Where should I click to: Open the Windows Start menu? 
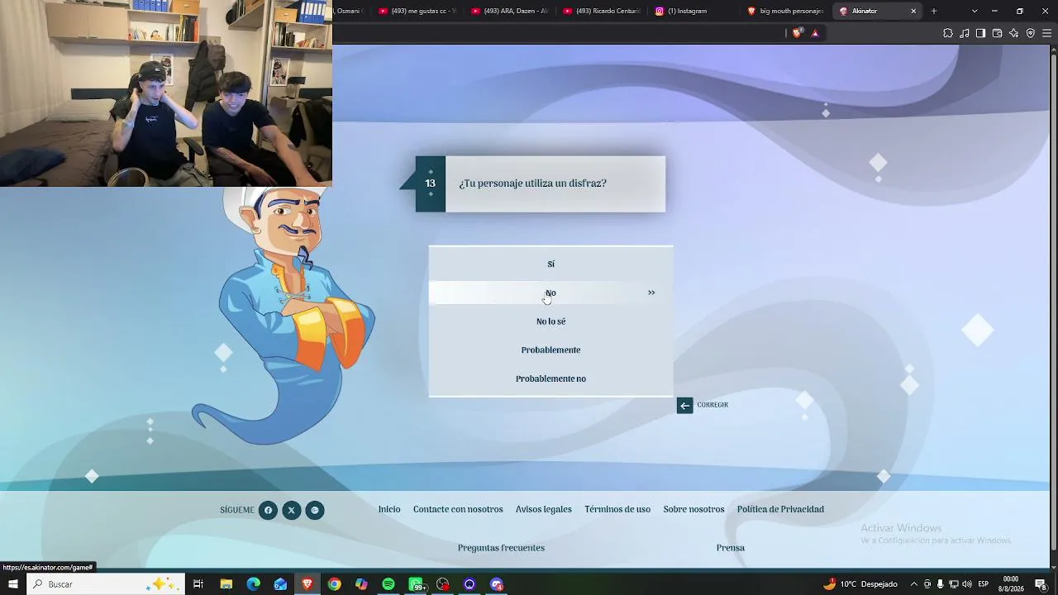coord(12,584)
